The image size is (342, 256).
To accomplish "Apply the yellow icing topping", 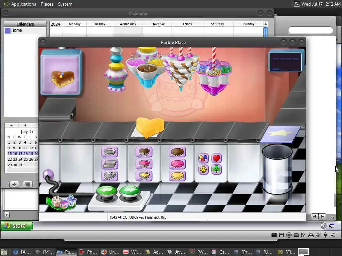I will click(177, 176).
